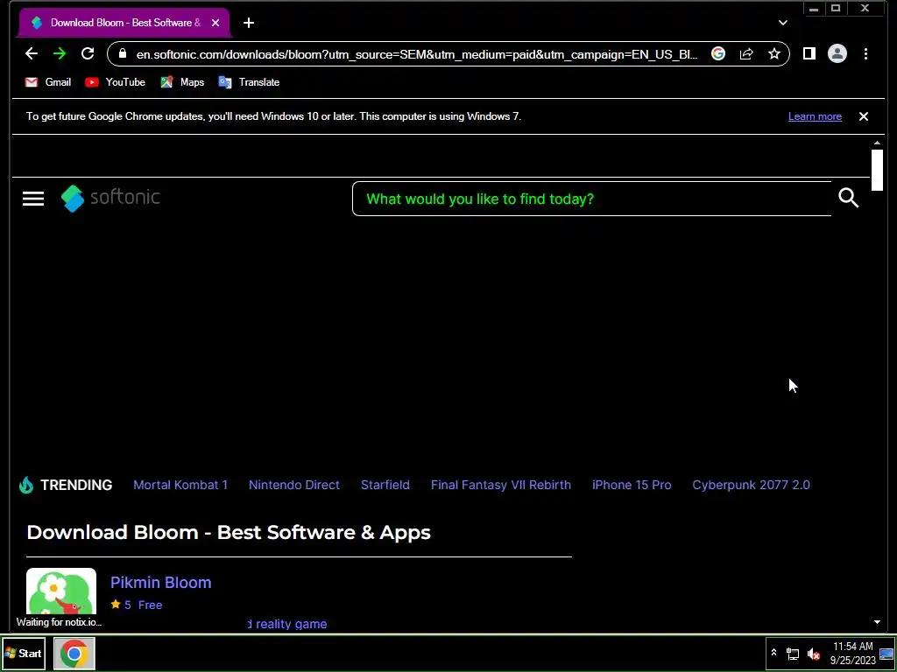Open the Cyberpunk 2077 2.0 trending link
This screenshot has height=672, width=897.
tap(751, 485)
